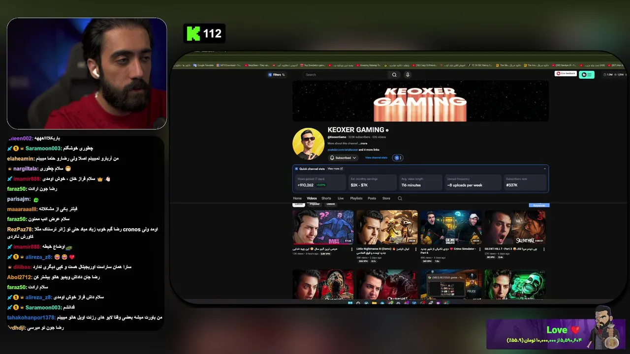
Task: Click the Subscribers rank #337K card
Action: coord(525,182)
